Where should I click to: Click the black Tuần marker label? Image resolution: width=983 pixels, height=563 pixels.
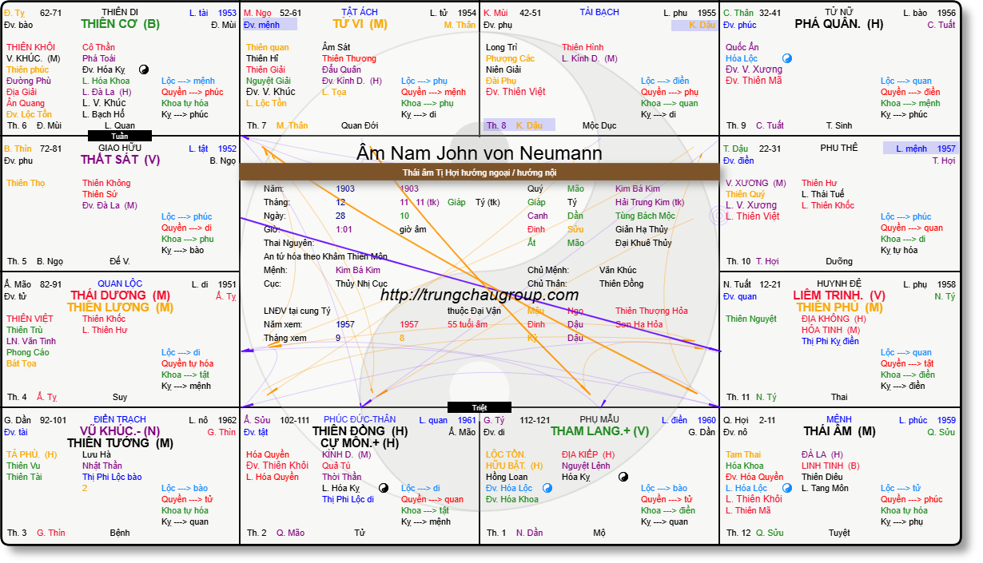119,136
